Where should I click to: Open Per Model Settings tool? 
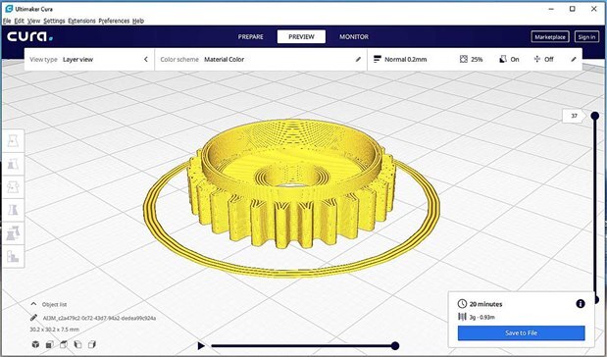tap(14, 233)
